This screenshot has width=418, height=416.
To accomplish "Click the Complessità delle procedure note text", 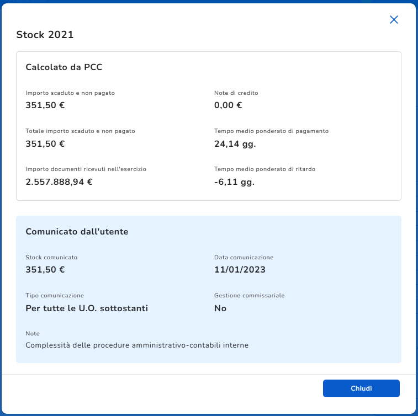I will 137,345.
